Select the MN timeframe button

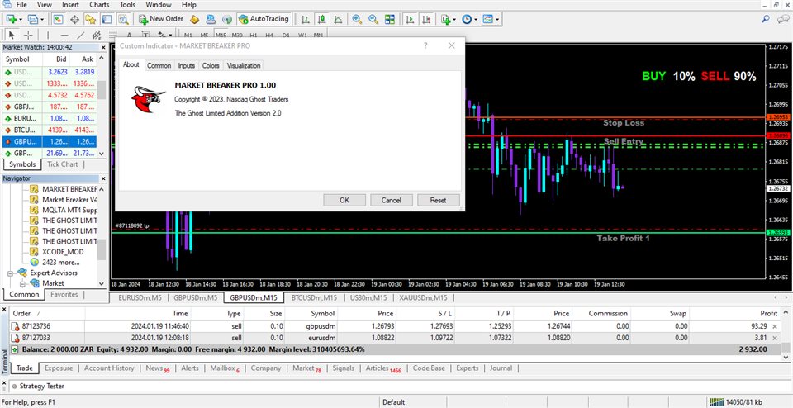click(318, 36)
